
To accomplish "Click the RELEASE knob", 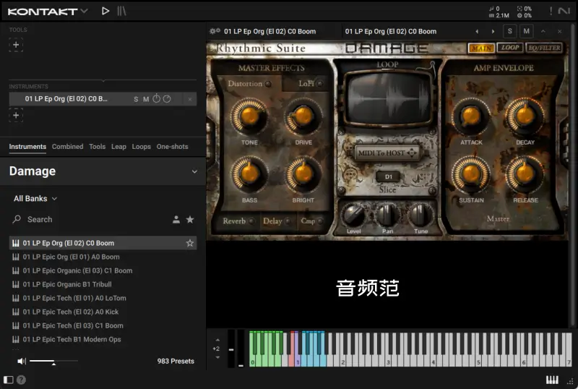I will 525,174.
